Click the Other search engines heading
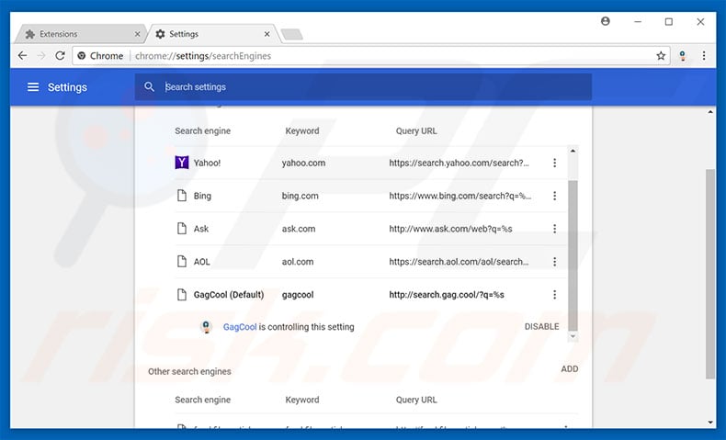This screenshot has height=440, width=726. tap(189, 371)
